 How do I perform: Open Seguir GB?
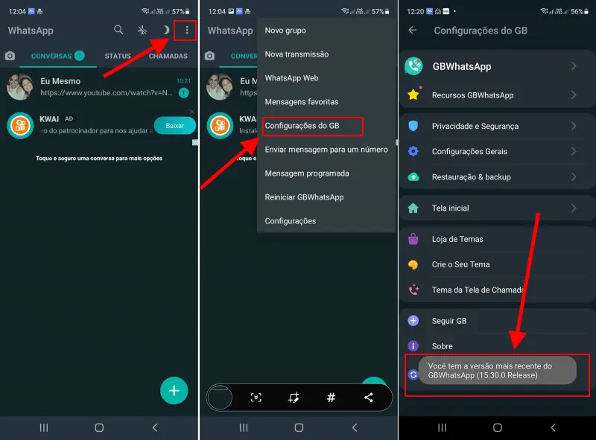pos(497,321)
